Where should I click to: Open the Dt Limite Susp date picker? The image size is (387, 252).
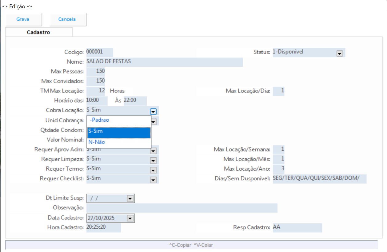click(x=130, y=199)
